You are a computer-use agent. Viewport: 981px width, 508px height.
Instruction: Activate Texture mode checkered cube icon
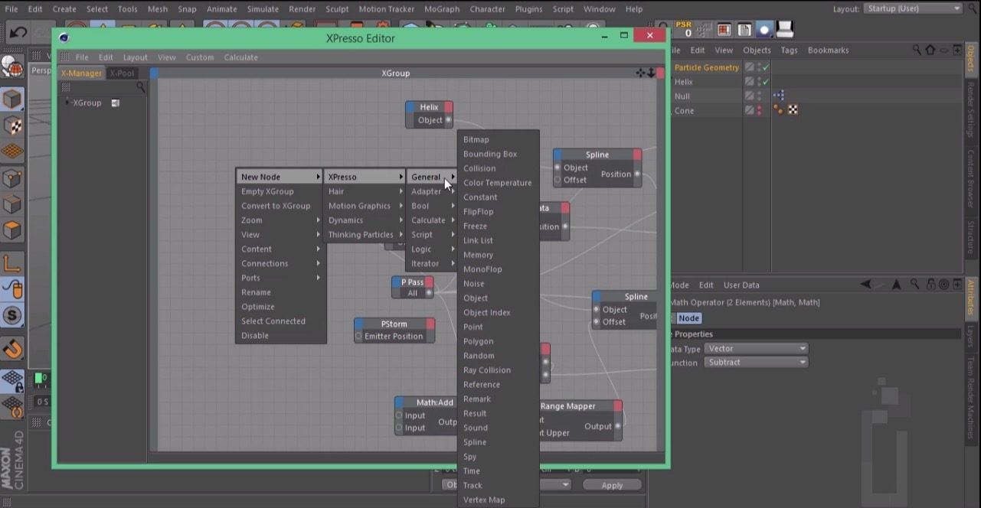12,125
